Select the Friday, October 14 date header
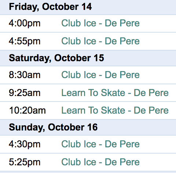The image size is (176, 173). click(50, 7)
